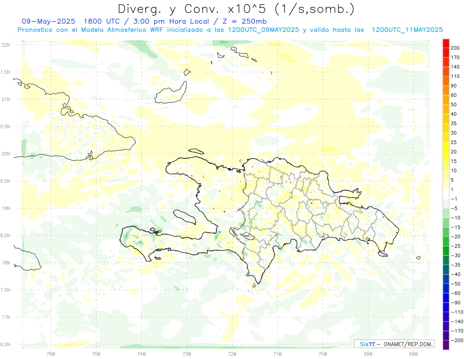464x359 pixels.
Task: Click the legend value '140'
Action: [x=456, y=67]
